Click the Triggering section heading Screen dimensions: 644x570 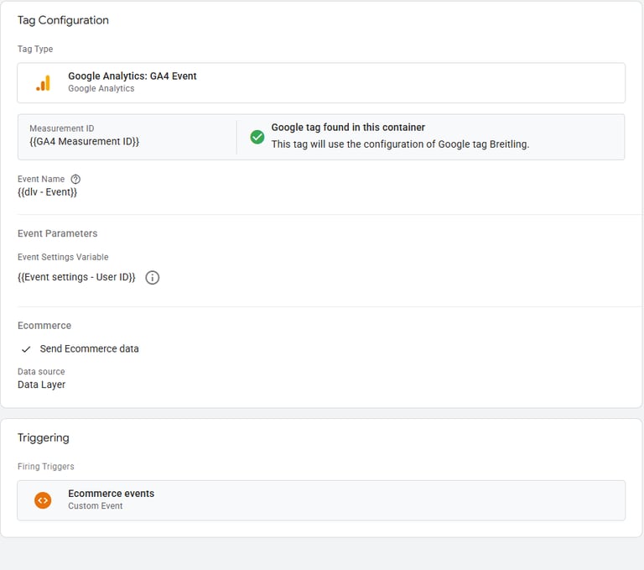click(x=43, y=437)
